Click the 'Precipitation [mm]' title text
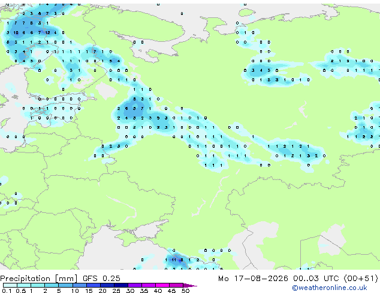 [x=39, y=279]
